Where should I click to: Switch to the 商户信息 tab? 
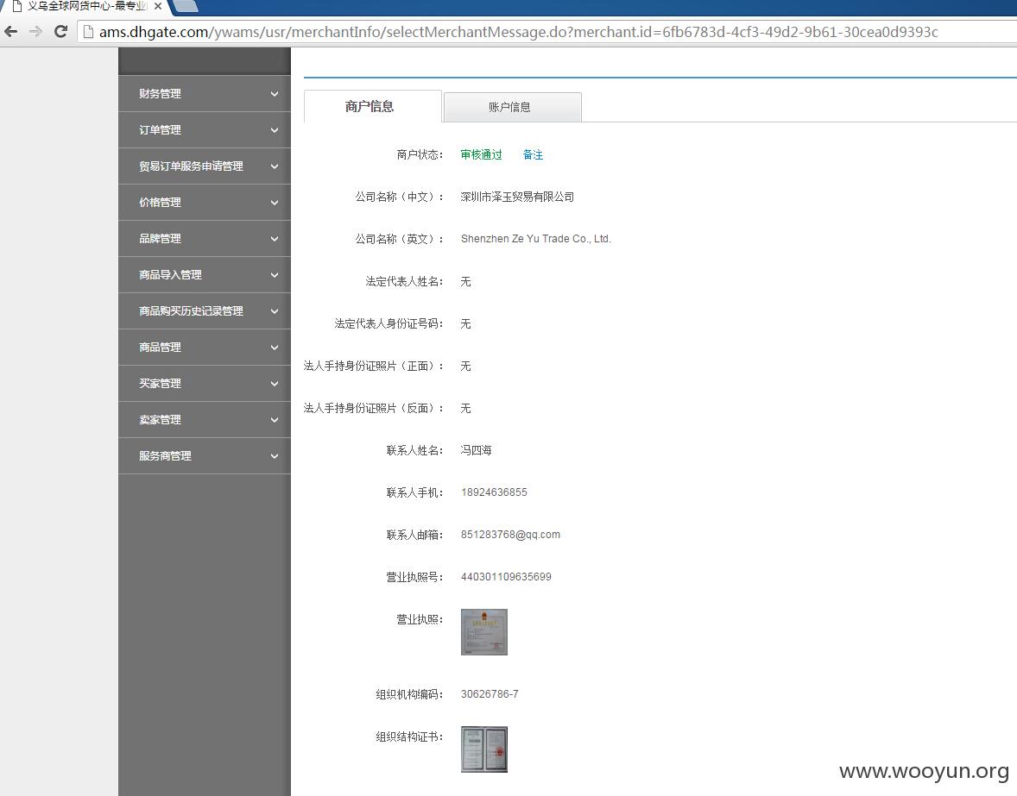point(372,106)
